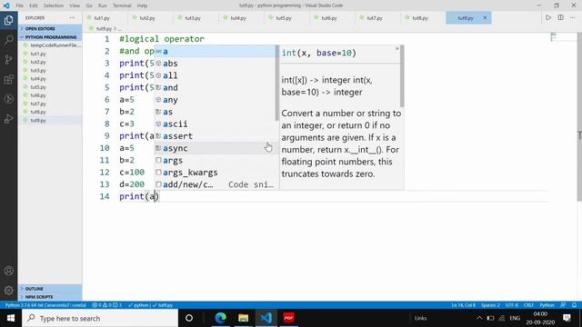Open the Help menu

click(x=142, y=5)
